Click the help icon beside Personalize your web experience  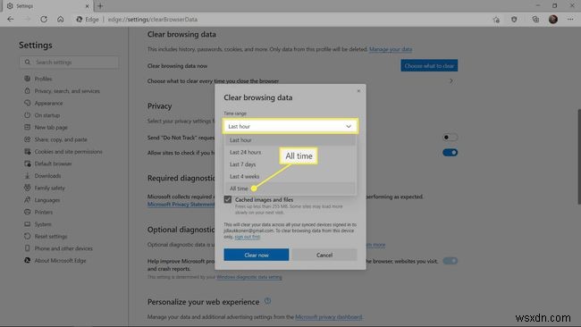click(x=267, y=301)
